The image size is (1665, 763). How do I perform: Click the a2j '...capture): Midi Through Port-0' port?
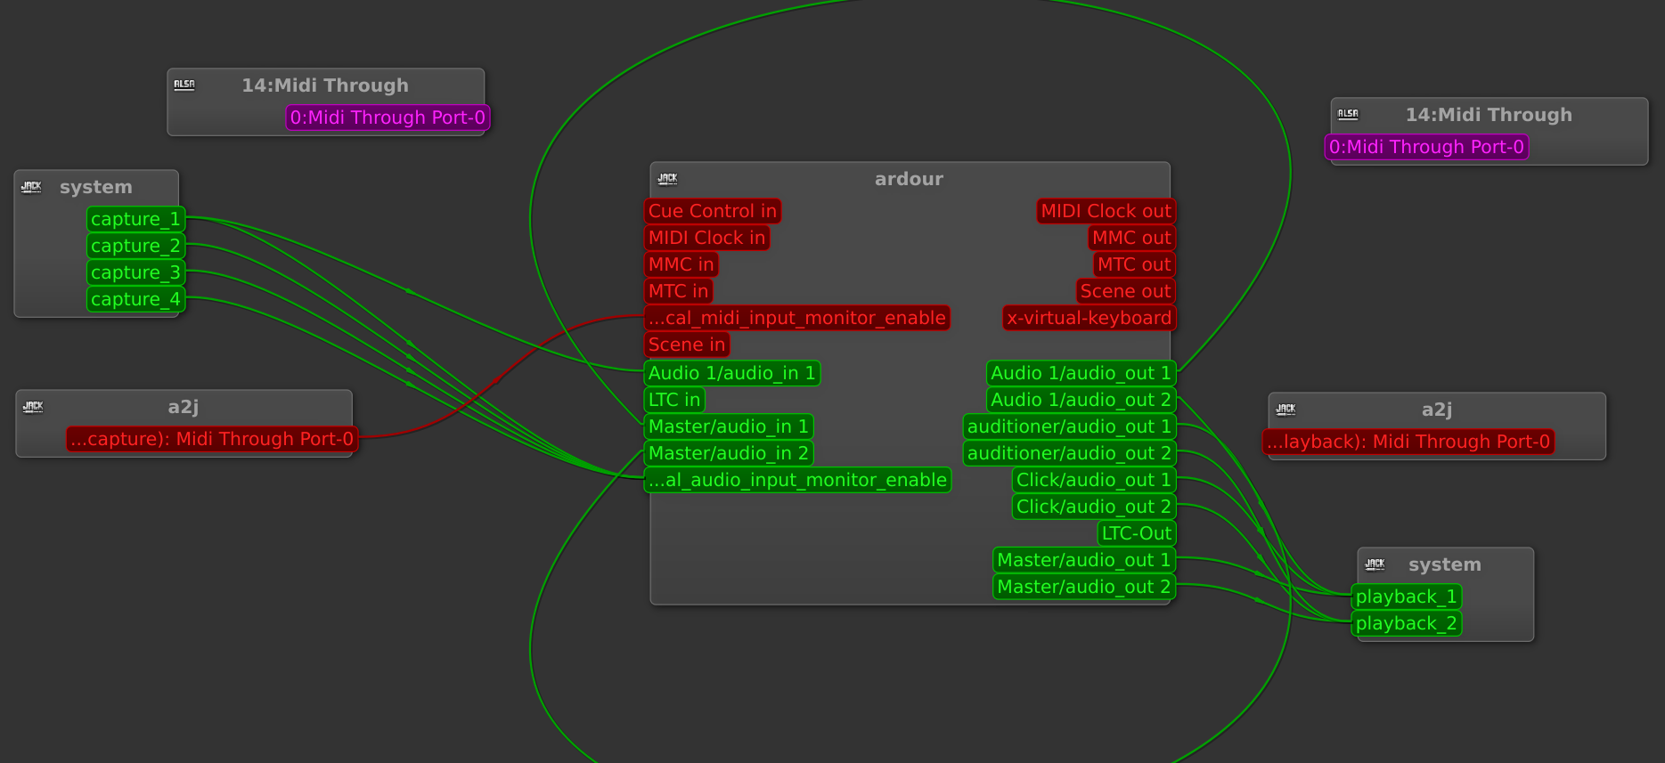tap(212, 439)
